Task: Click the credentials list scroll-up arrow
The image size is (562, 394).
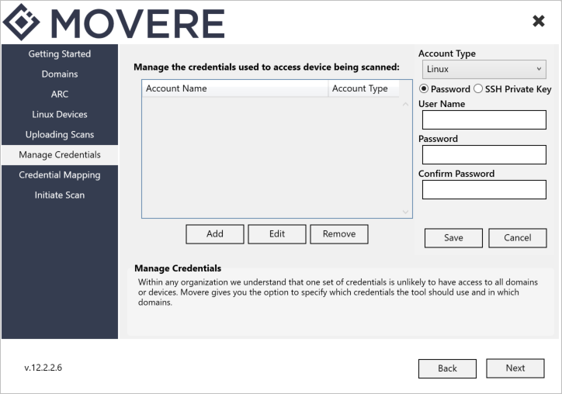Action: pos(405,104)
